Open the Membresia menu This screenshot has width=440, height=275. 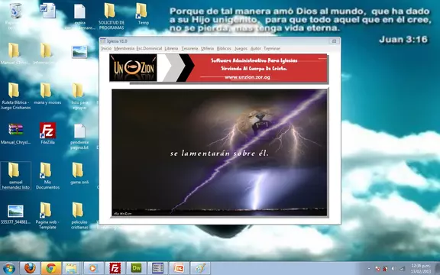click(124, 49)
